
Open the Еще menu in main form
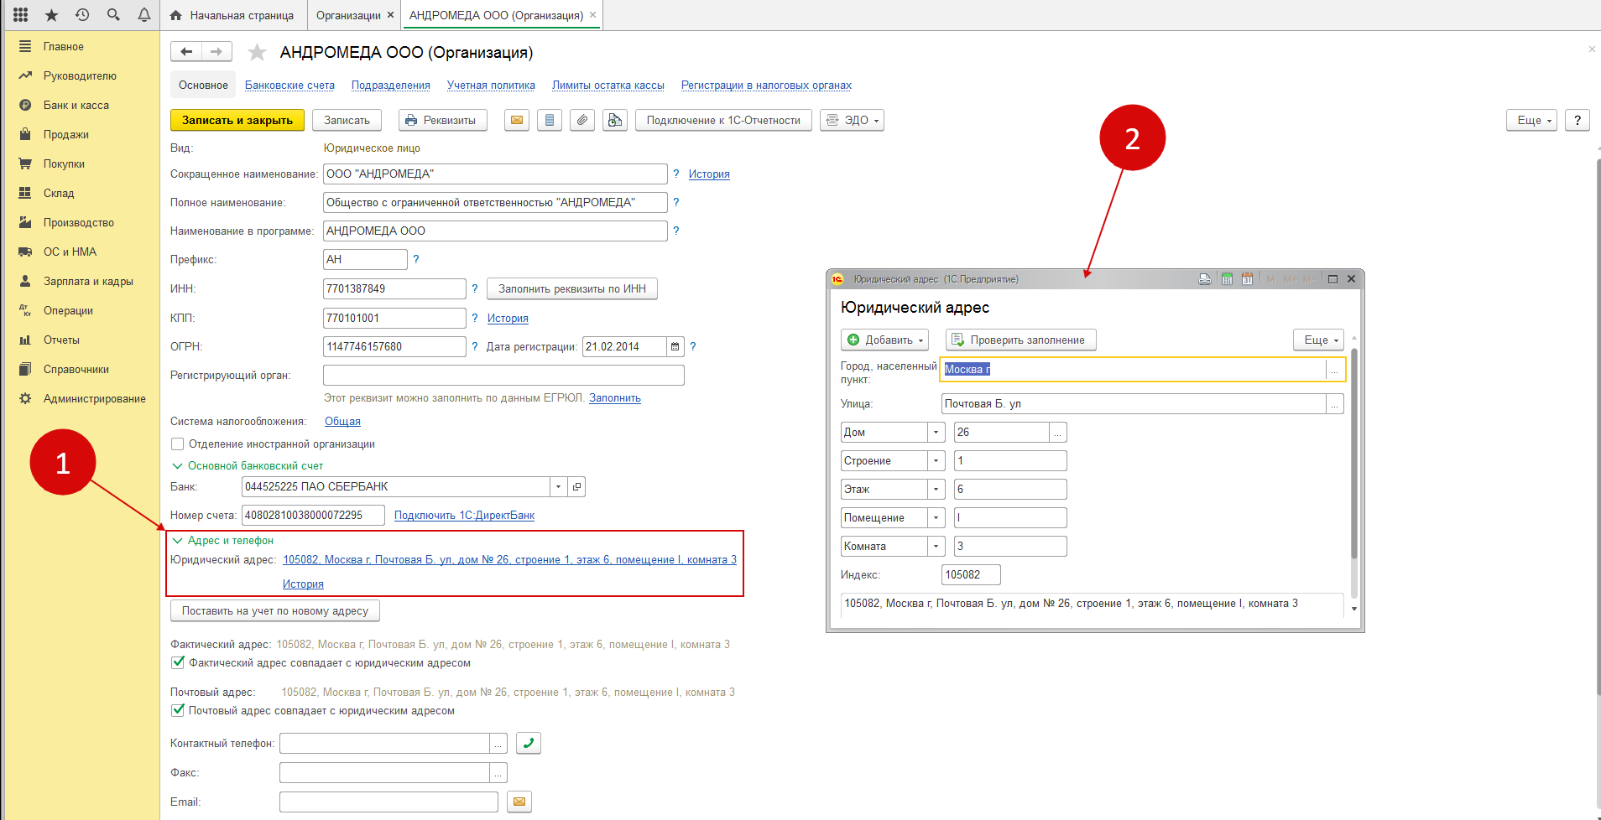1531,121
